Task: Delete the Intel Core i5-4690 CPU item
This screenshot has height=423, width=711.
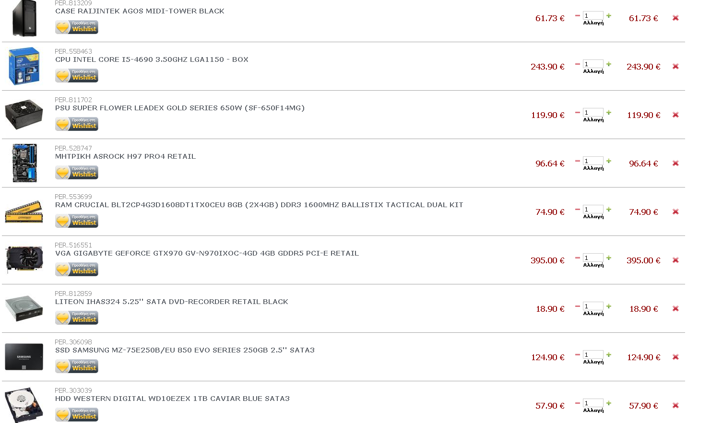Action: (675, 67)
